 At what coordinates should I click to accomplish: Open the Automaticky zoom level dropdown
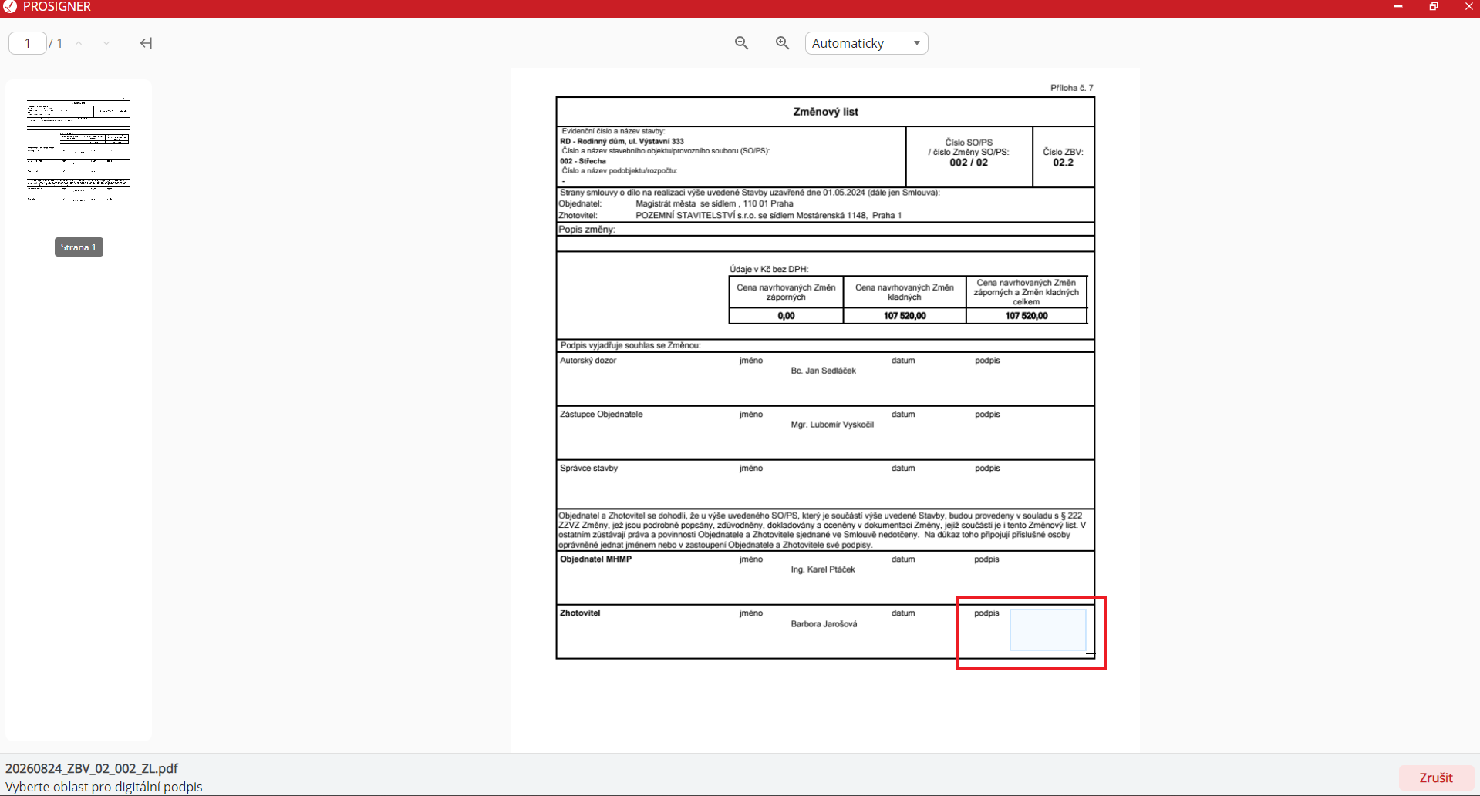[866, 43]
